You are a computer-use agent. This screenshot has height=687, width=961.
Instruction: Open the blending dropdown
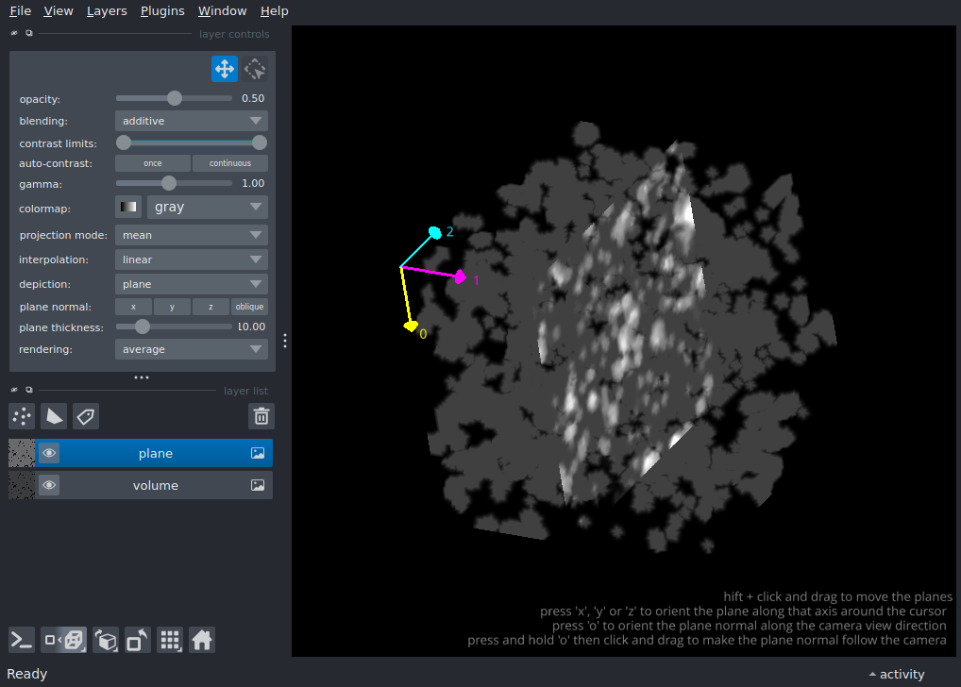pyautogui.click(x=191, y=121)
